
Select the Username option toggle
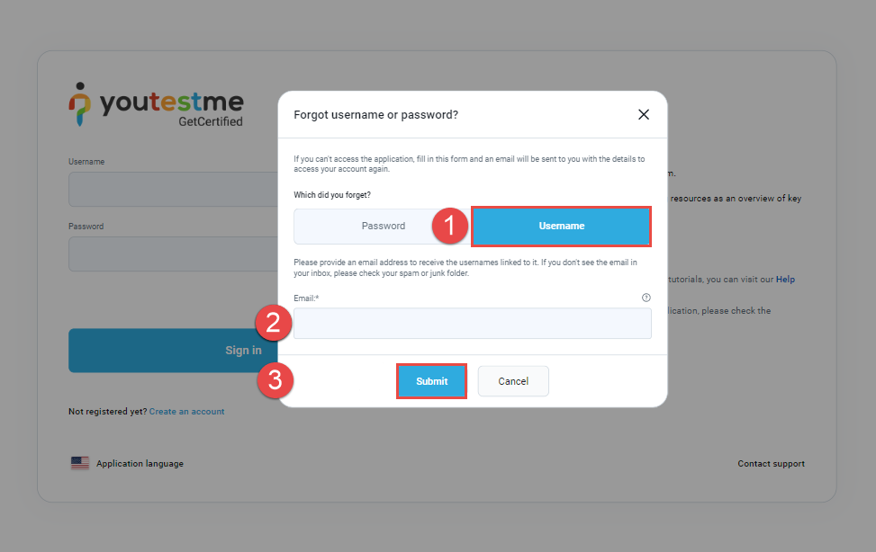coord(562,227)
